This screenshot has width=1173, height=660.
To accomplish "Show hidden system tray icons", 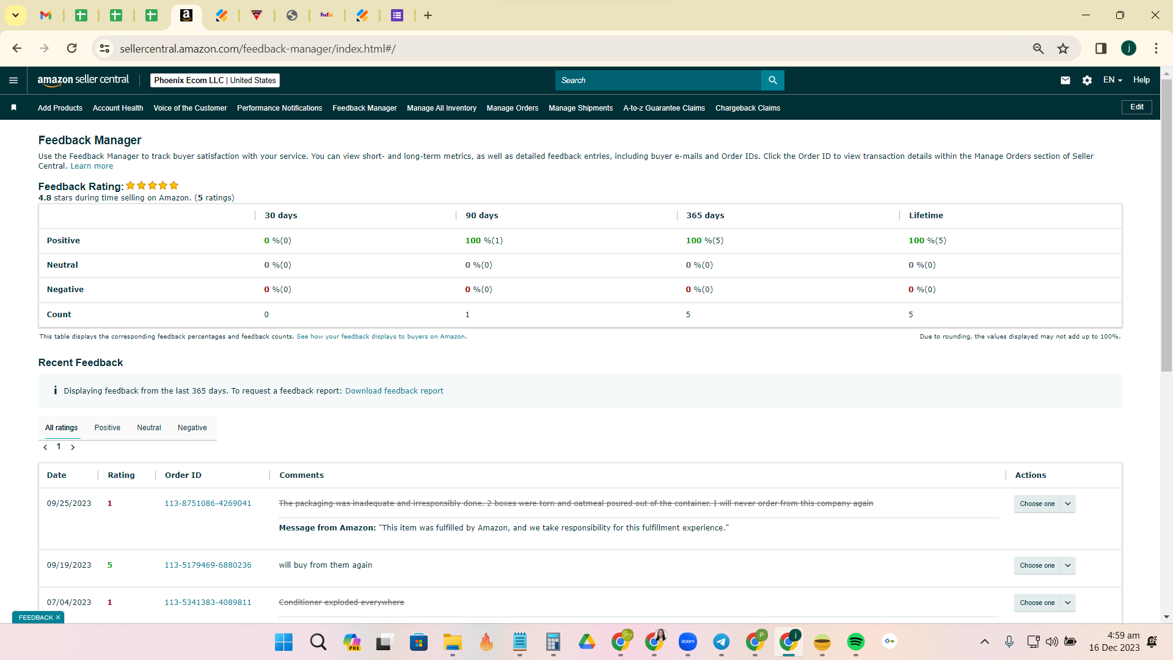I will [x=984, y=642].
